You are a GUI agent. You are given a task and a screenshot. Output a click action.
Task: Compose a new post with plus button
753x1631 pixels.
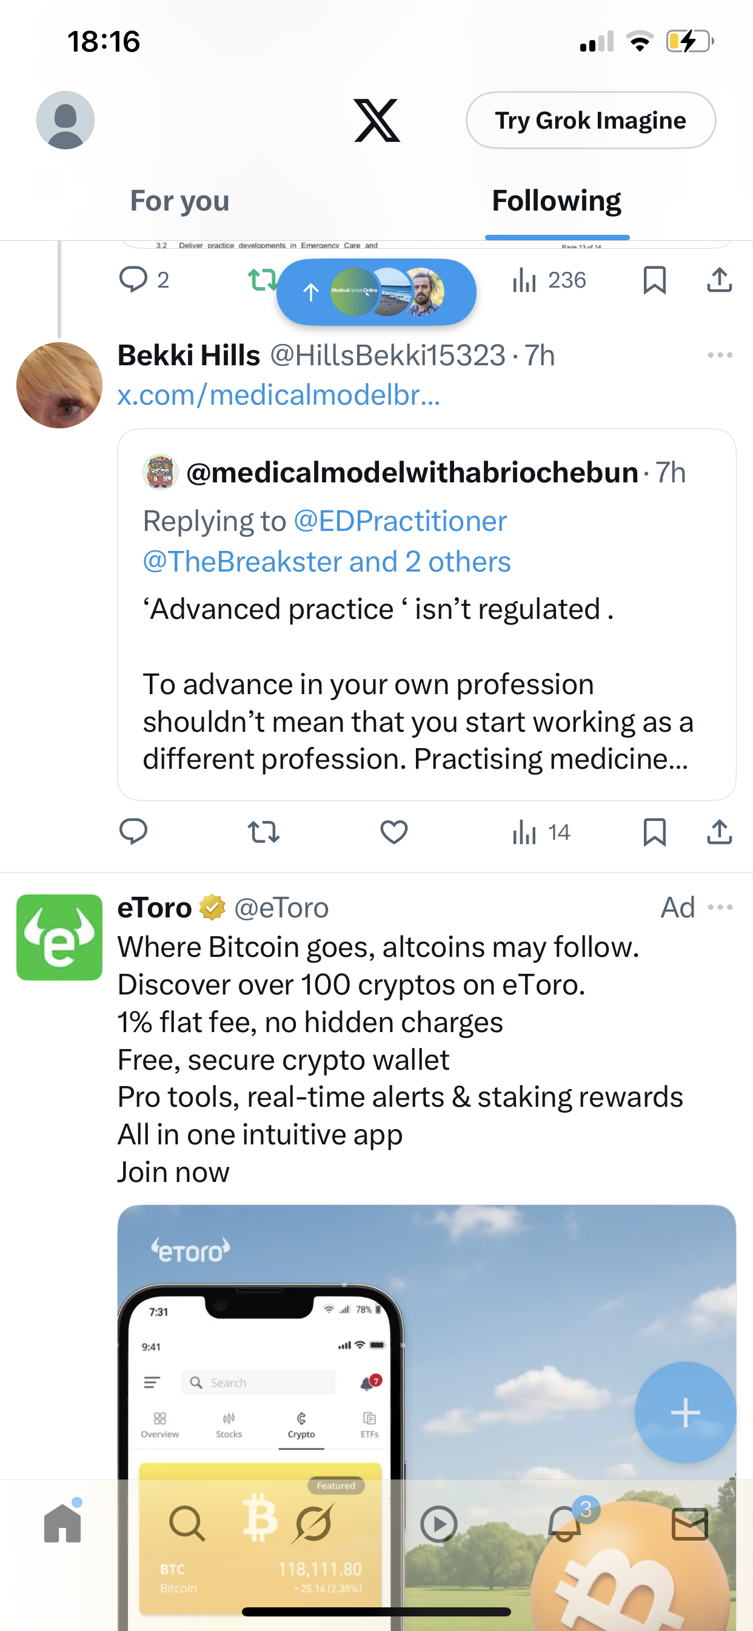click(684, 1412)
